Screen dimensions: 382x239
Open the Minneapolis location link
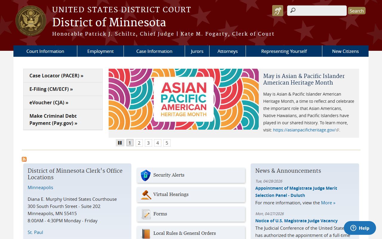(40, 187)
